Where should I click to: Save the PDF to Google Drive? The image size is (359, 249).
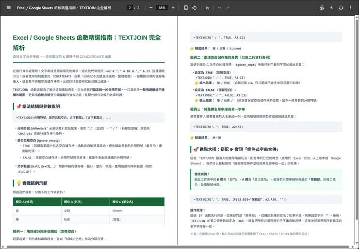click(322, 8)
